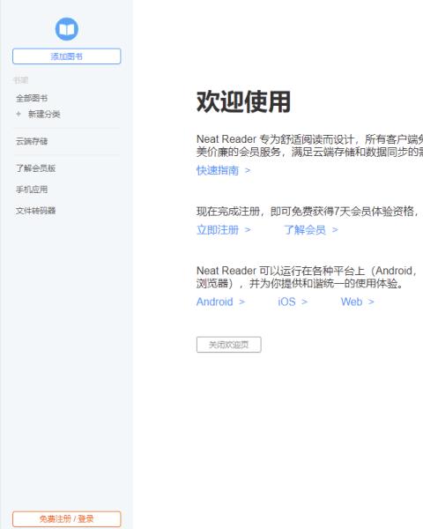This screenshot has height=529, width=423.
Task: Click the 欢迎使用 heading
Action: pos(243,101)
